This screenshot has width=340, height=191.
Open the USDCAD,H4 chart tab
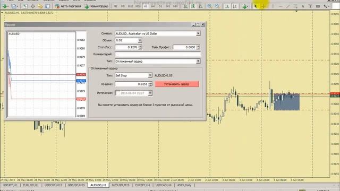tap(164, 185)
